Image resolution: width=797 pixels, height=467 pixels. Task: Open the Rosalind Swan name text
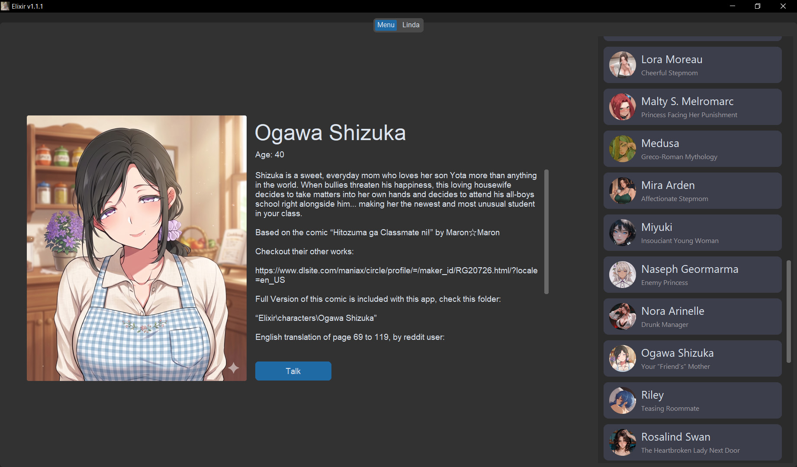point(675,437)
